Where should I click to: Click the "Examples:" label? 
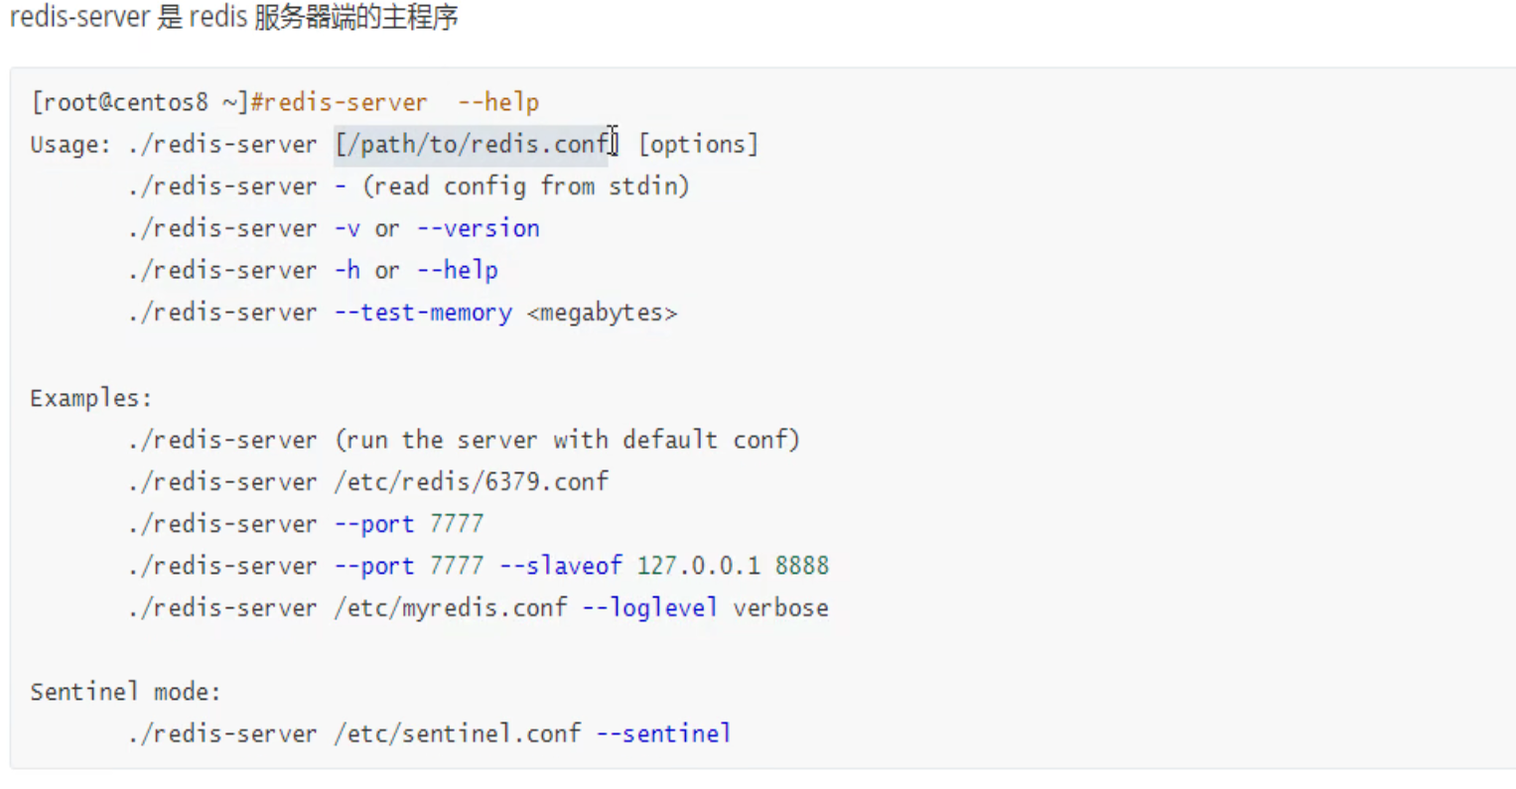(x=90, y=398)
